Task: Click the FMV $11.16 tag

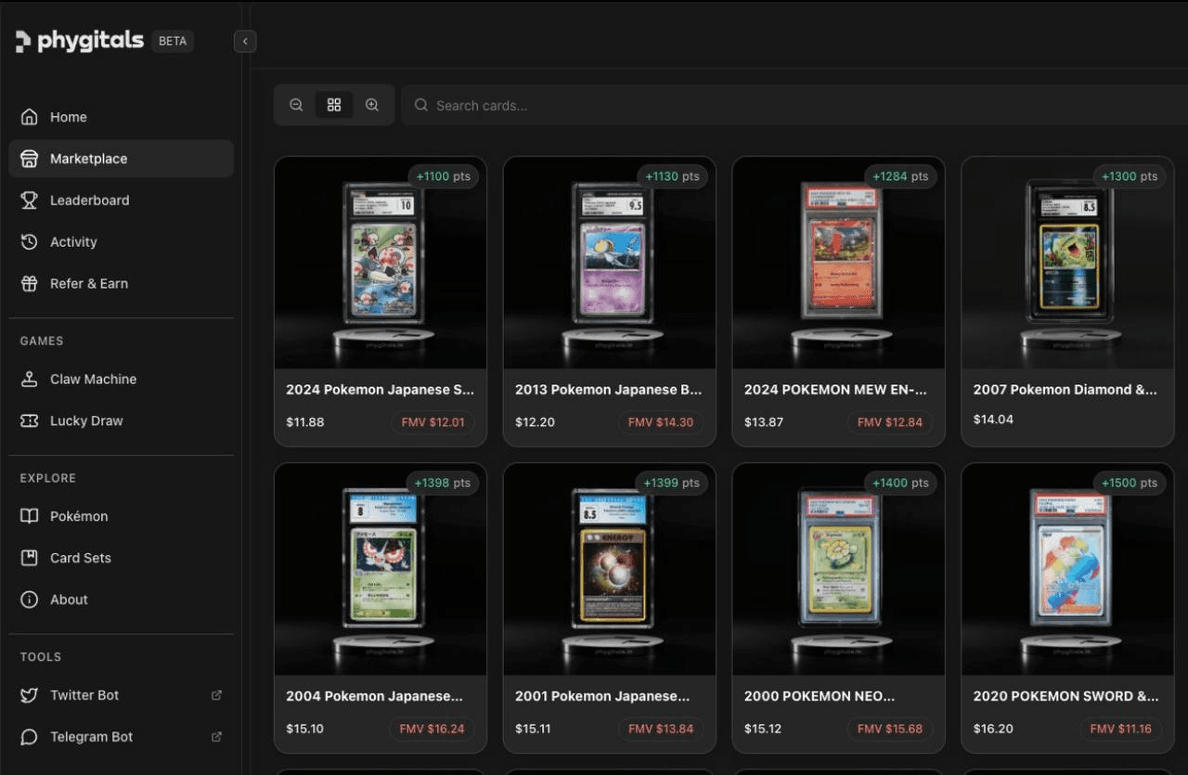Action: click(x=1120, y=729)
